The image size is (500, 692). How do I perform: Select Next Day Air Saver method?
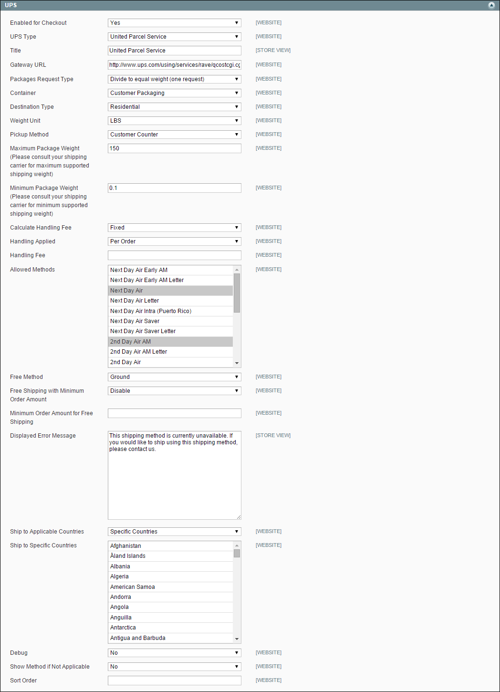click(x=171, y=321)
